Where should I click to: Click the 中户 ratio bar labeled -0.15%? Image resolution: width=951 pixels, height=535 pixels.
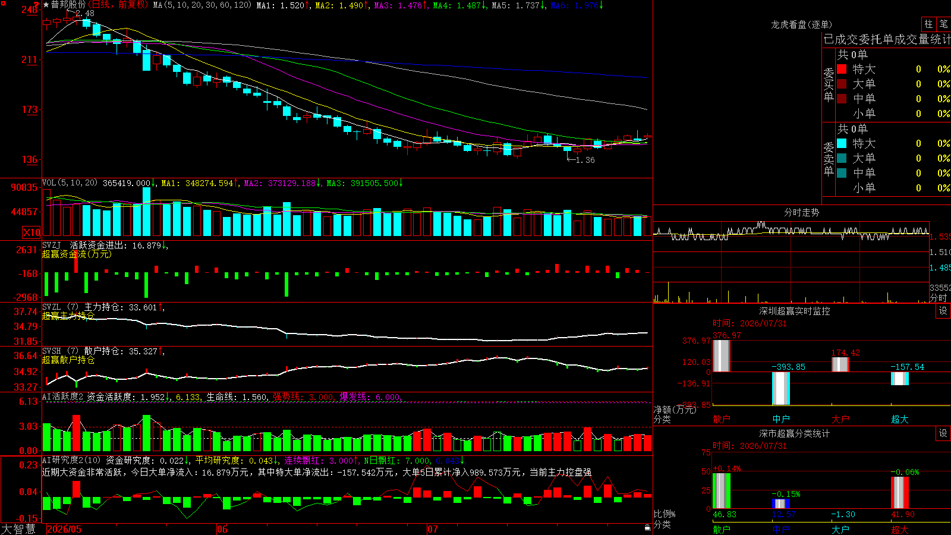781,503
